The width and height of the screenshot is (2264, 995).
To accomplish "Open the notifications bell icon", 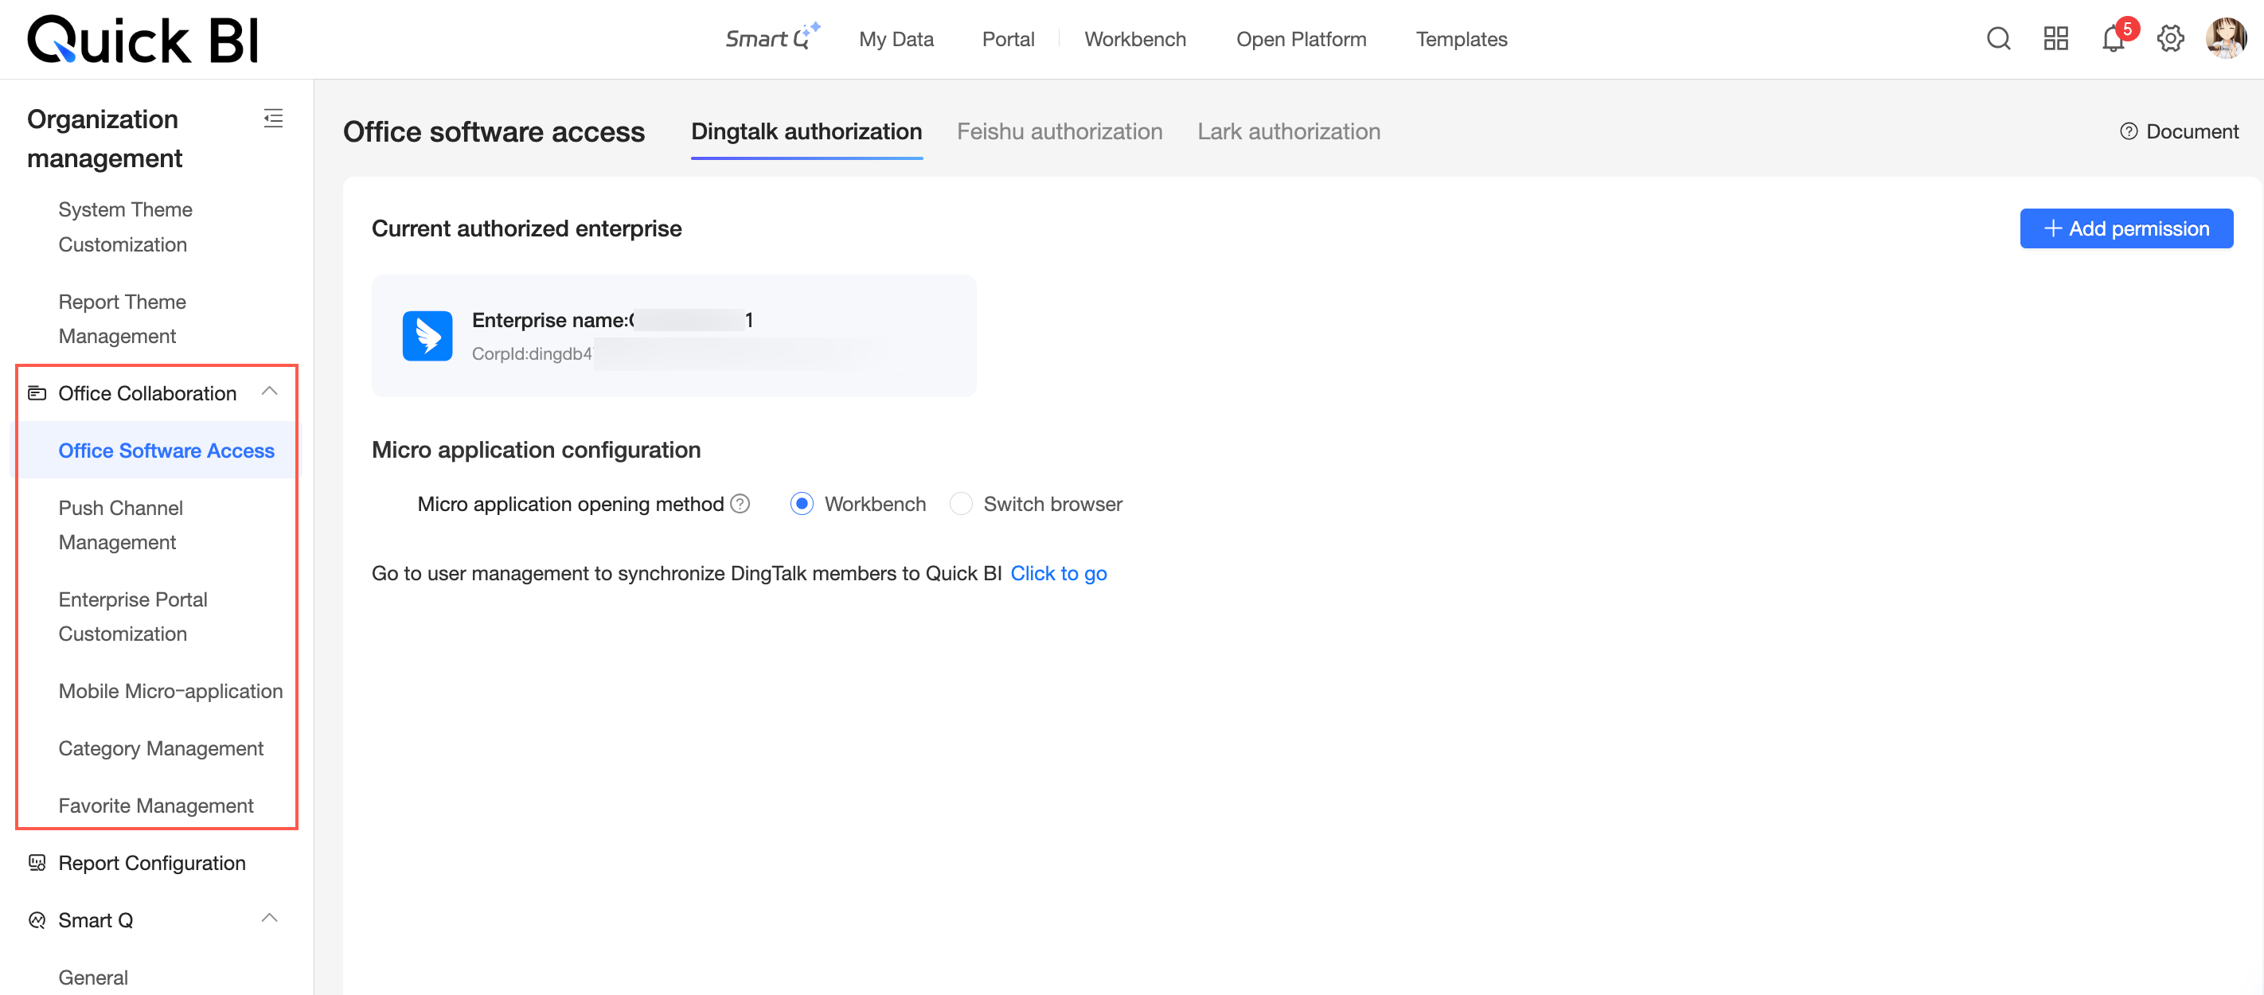I will click(x=2112, y=40).
